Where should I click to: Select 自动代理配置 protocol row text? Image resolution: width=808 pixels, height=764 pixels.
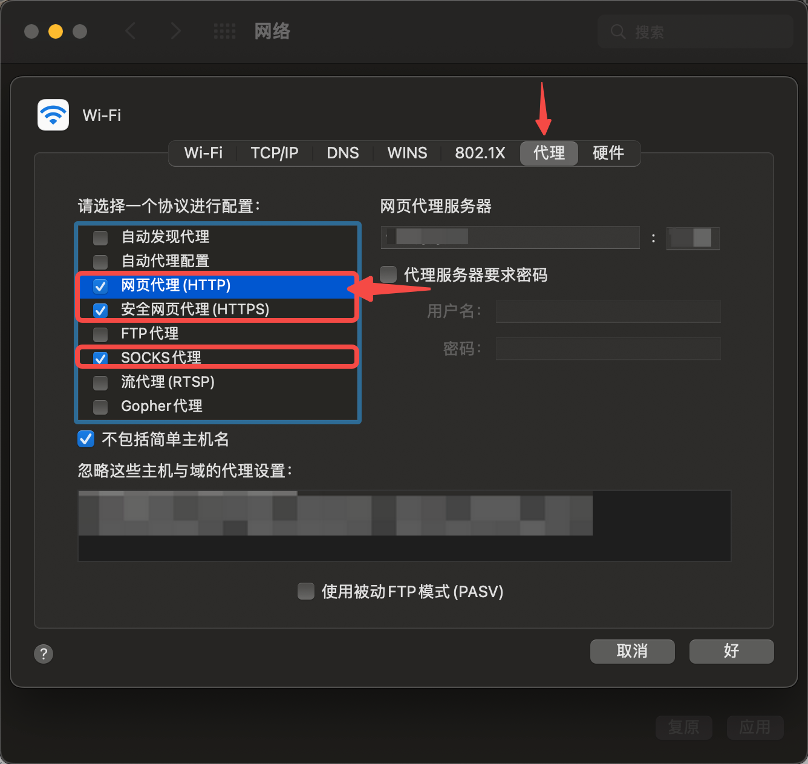tap(165, 261)
